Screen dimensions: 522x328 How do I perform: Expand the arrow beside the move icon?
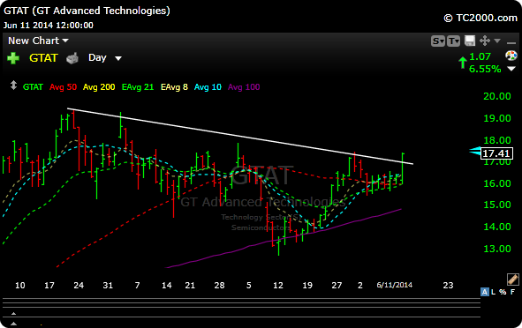pyautogui.click(x=497, y=41)
